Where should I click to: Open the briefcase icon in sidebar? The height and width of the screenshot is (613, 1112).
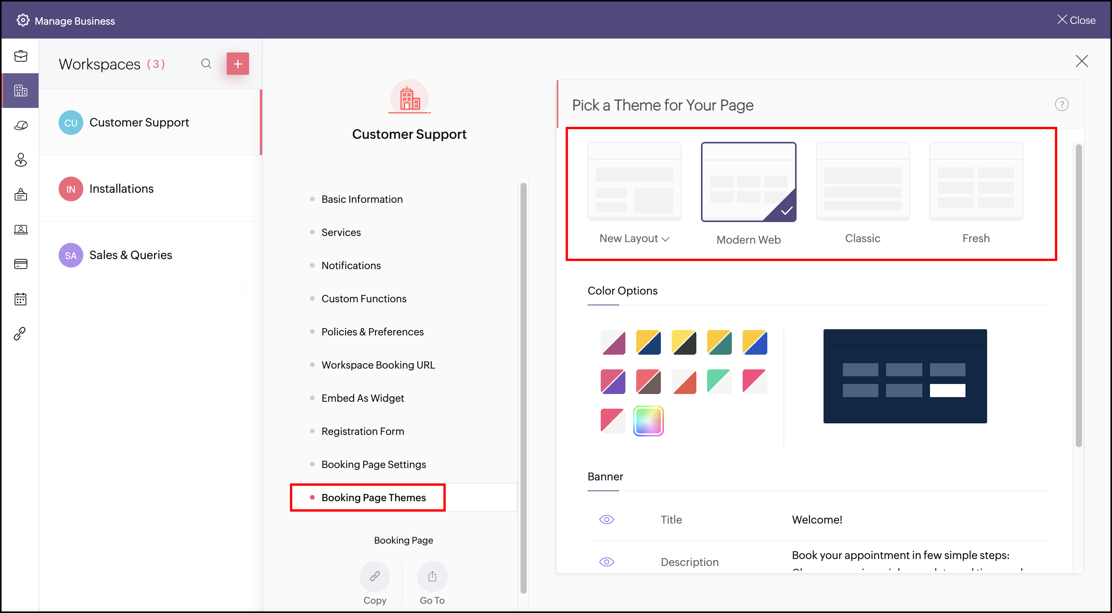pyautogui.click(x=20, y=56)
